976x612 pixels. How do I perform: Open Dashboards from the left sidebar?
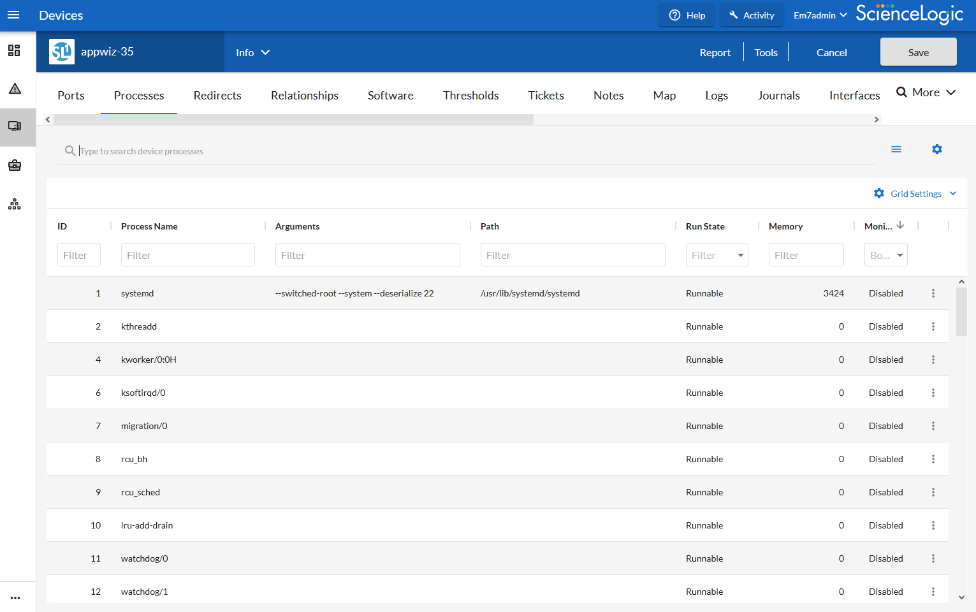pyautogui.click(x=14, y=50)
